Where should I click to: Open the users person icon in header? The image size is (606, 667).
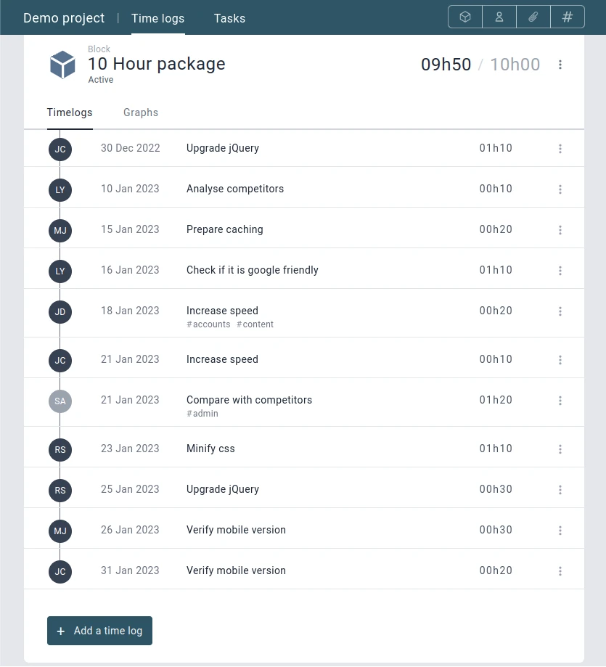[499, 17]
